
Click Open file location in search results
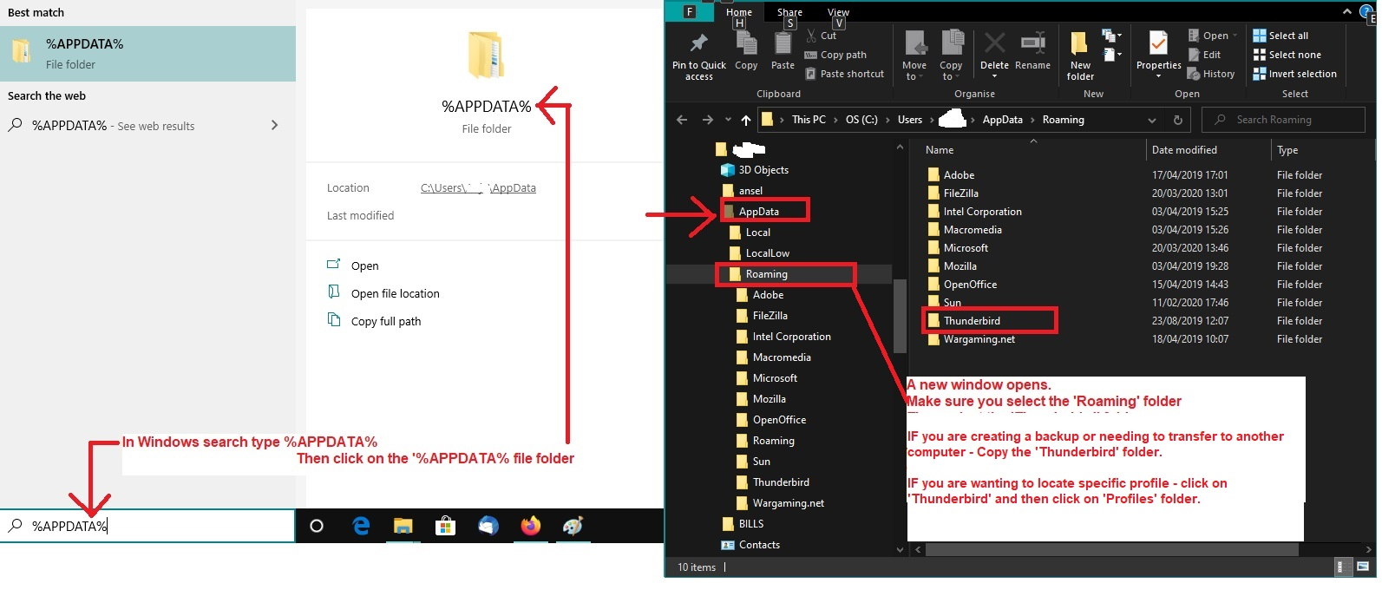tap(395, 294)
